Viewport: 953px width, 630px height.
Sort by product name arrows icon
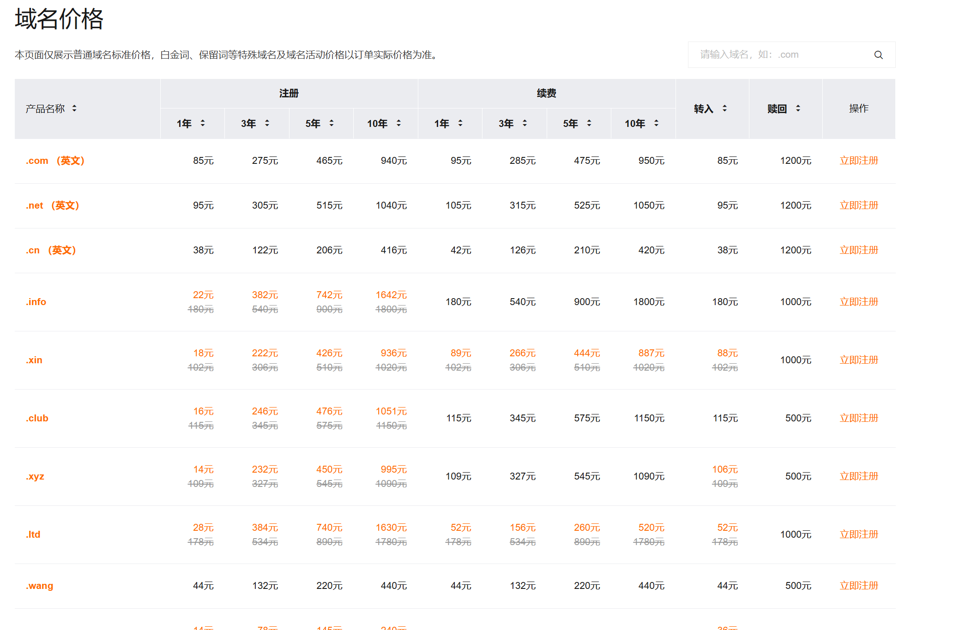(74, 108)
